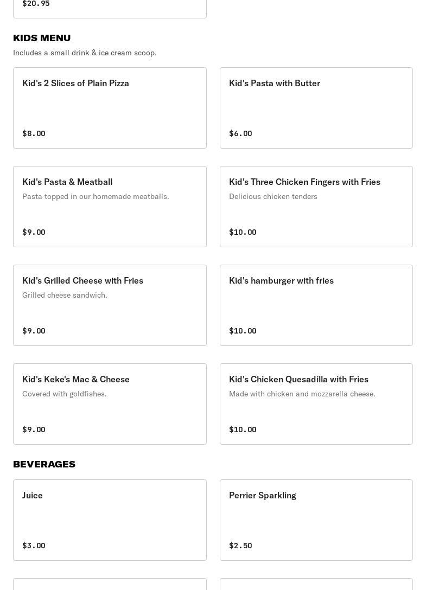Click the small drink & ice cream note

(85, 53)
